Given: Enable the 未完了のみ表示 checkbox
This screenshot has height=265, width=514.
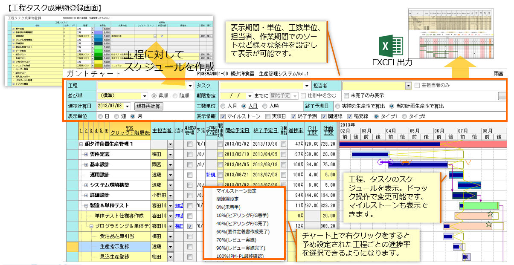Looking at the screenshot, I should [346, 95].
